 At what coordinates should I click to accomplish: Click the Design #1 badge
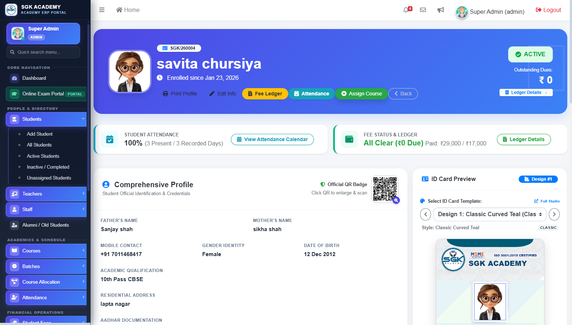click(538, 179)
